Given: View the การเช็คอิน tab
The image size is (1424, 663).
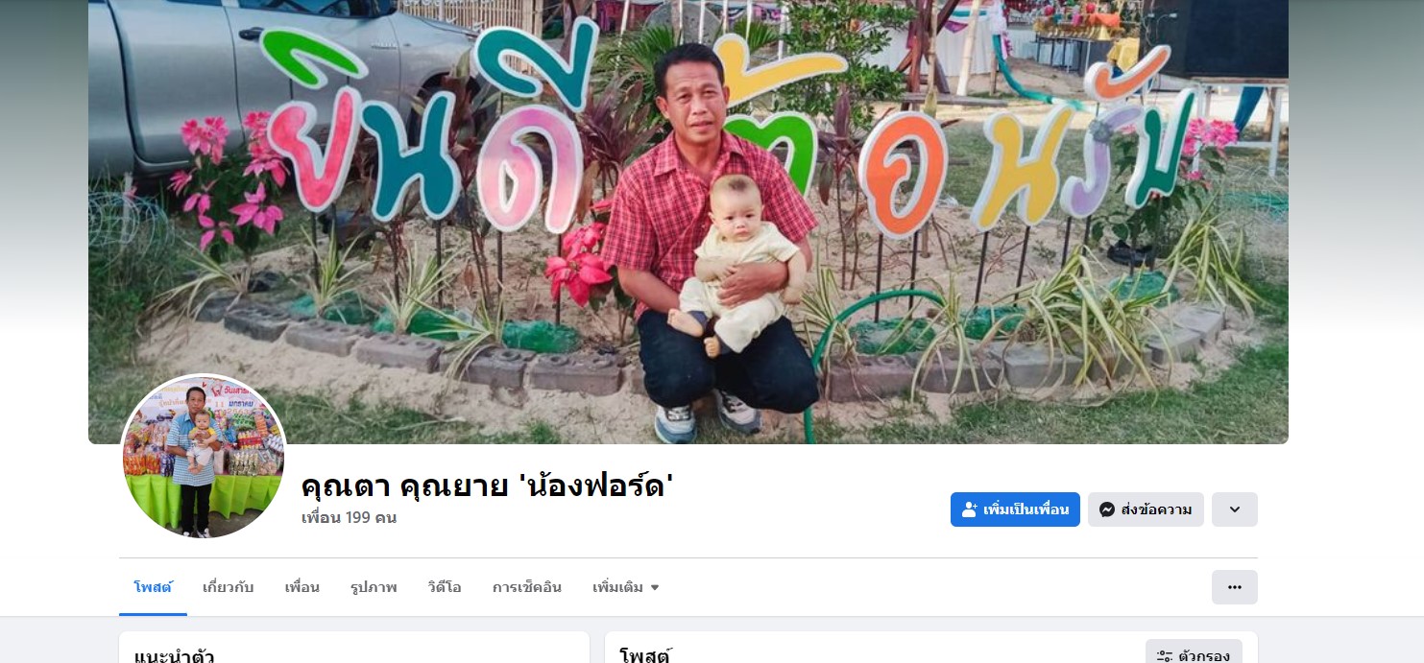Looking at the screenshot, I should coord(527,587).
